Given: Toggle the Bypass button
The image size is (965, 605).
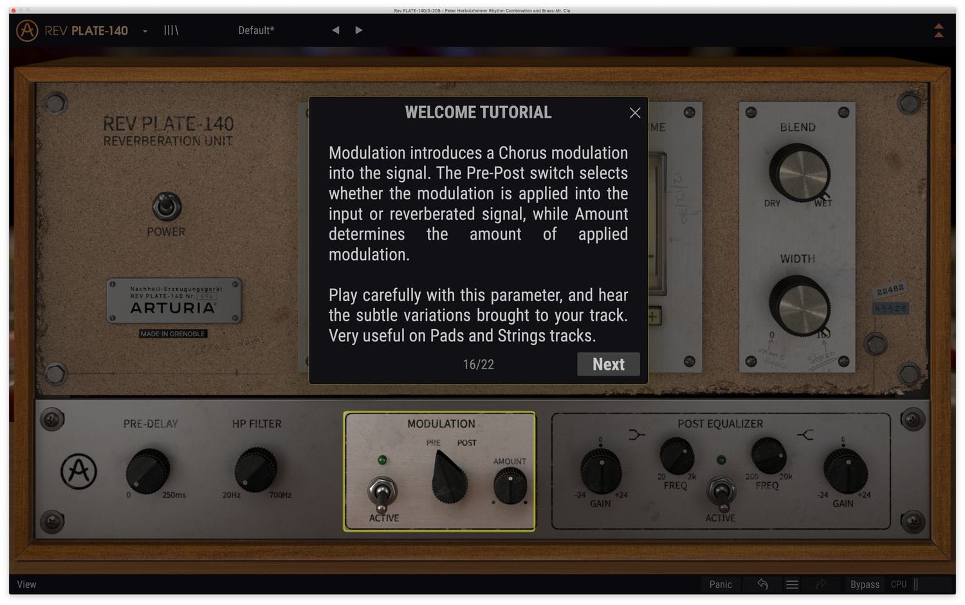Looking at the screenshot, I should tap(865, 584).
